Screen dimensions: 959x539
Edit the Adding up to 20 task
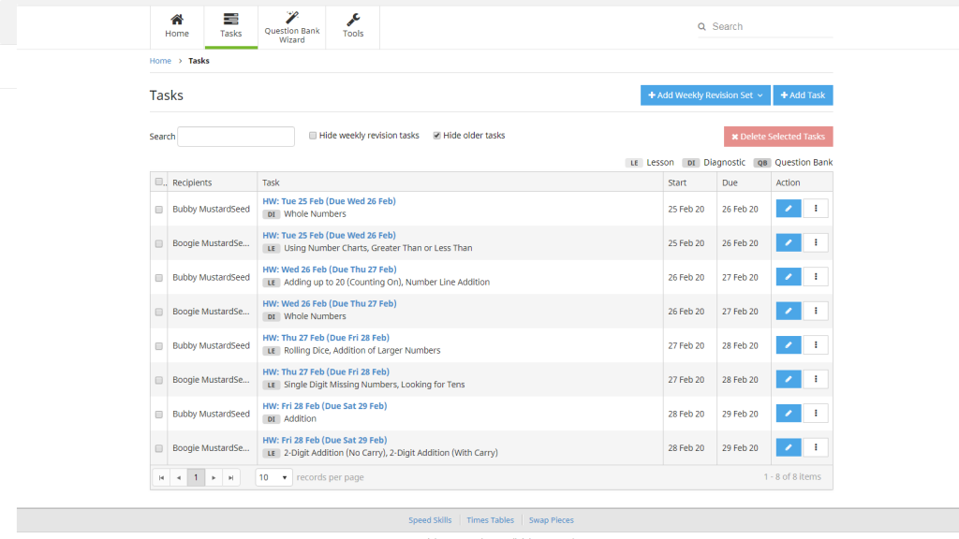pos(789,277)
